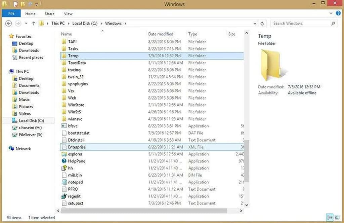This screenshot has height=223, width=344.
Task: Click Local Disk (C:) in the breadcrumb
Action: [x=85, y=24]
